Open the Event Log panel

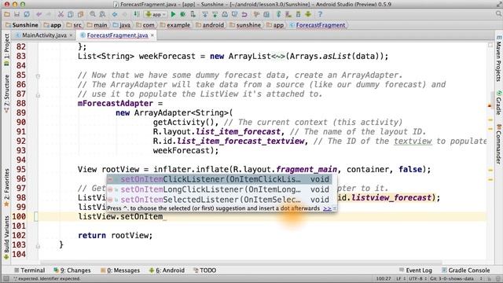[416, 270]
